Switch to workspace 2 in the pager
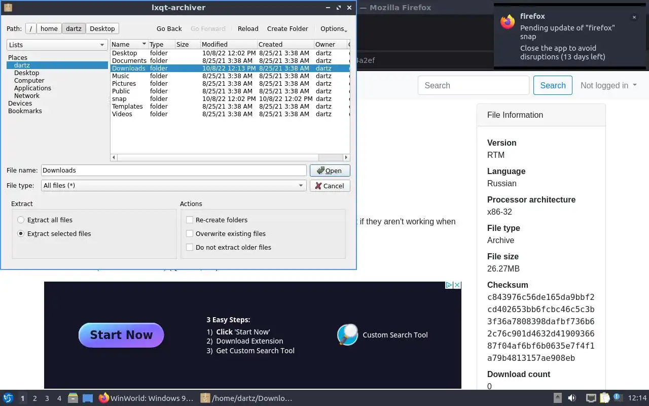 (34, 398)
